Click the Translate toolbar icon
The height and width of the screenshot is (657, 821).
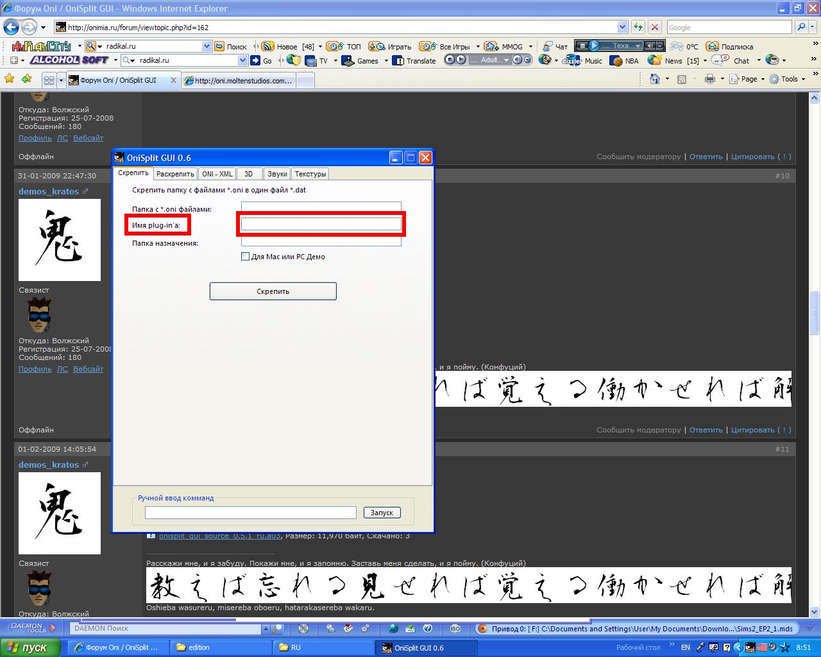[414, 61]
